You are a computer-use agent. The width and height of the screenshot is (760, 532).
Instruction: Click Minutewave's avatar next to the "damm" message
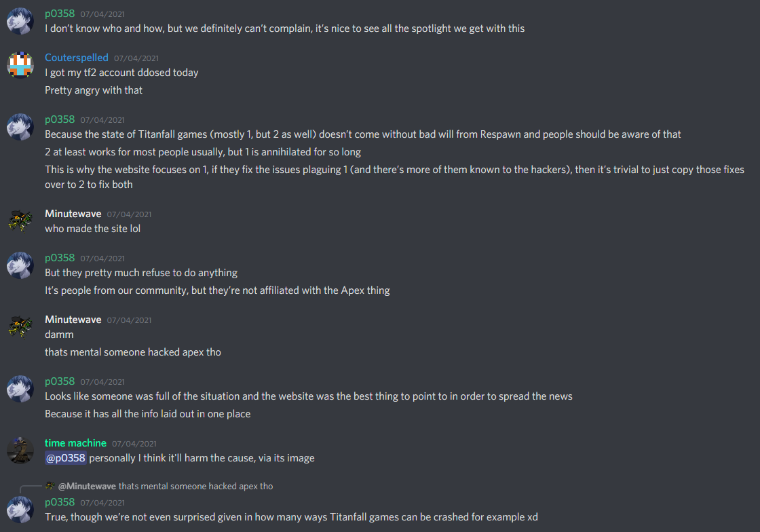coord(20,327)
